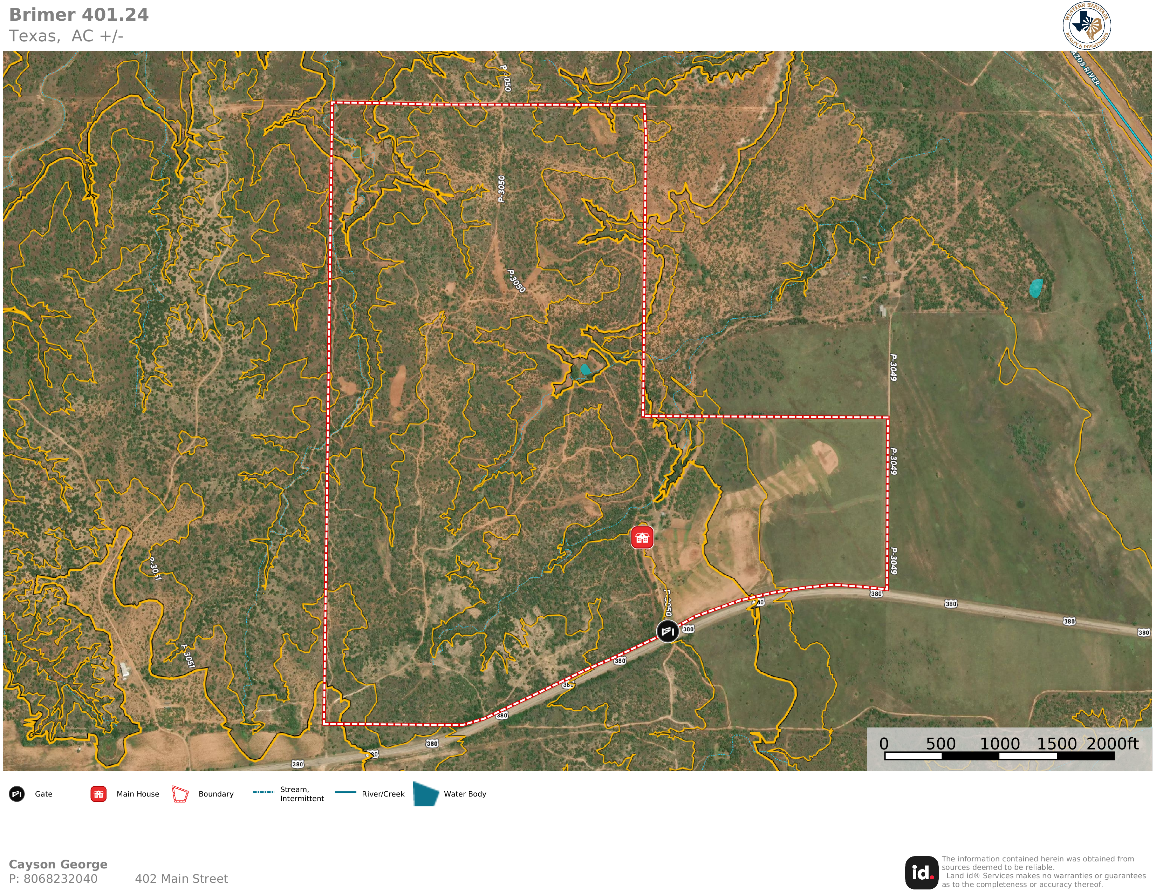Click the '1000' scale label
Image resolution: width=1156 pixels, height=894 pixels.
[1000, 744]
